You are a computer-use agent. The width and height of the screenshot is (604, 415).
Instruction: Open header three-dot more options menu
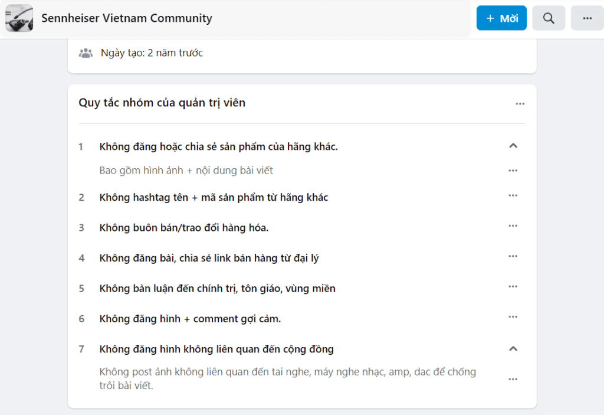[587, 18]
